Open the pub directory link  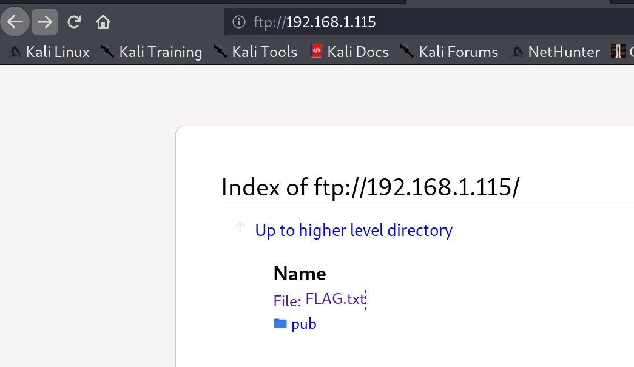point(304,324)
